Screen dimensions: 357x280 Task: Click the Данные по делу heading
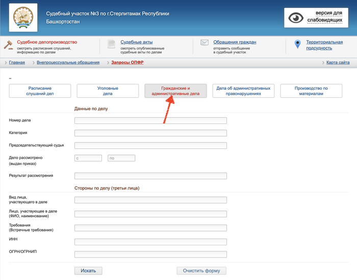[91, 109]
